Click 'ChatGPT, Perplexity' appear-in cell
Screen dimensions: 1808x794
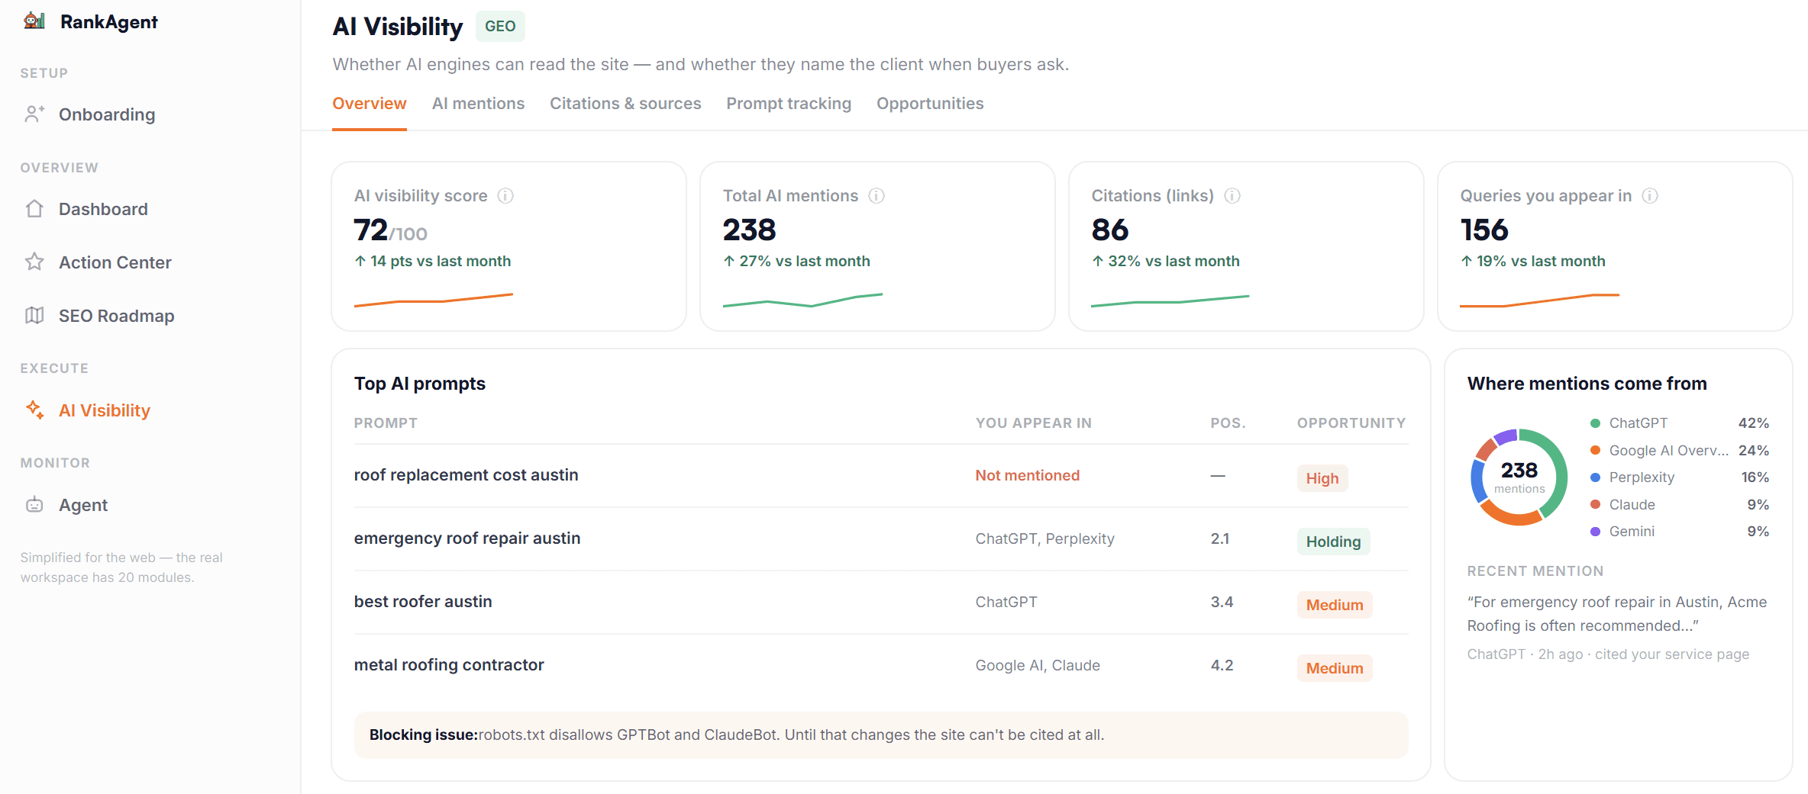tap(1044, 538)
